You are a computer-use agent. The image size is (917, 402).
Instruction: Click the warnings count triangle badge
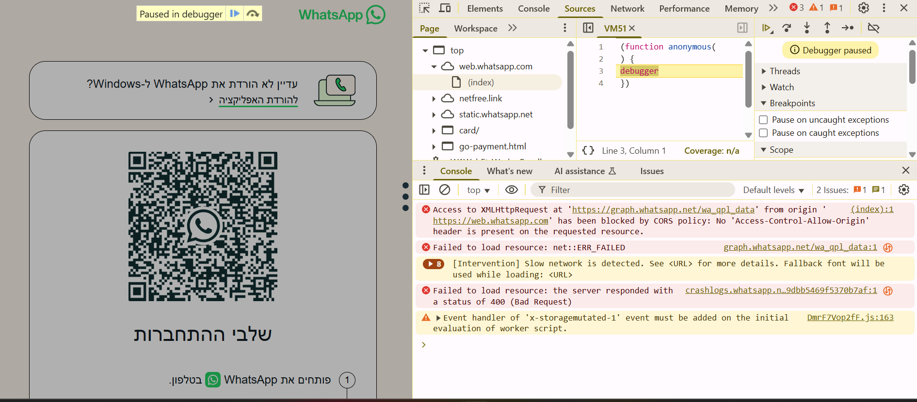pos(817,8)
